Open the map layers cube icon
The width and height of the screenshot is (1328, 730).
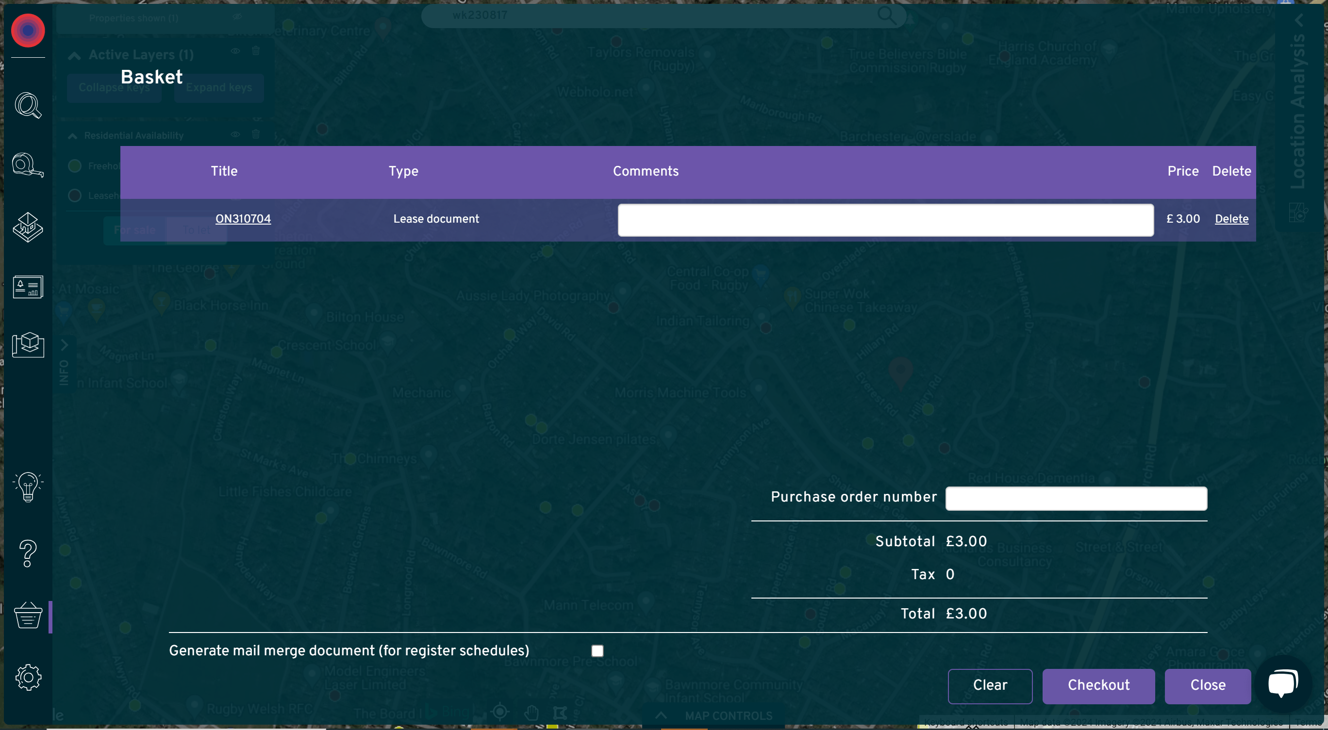coord(28,227)
